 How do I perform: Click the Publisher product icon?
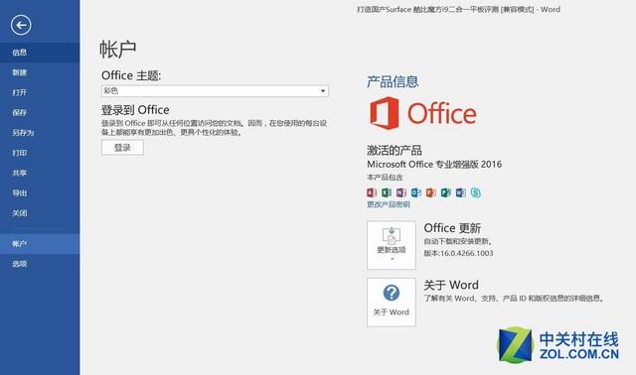[x=446, y=192]
